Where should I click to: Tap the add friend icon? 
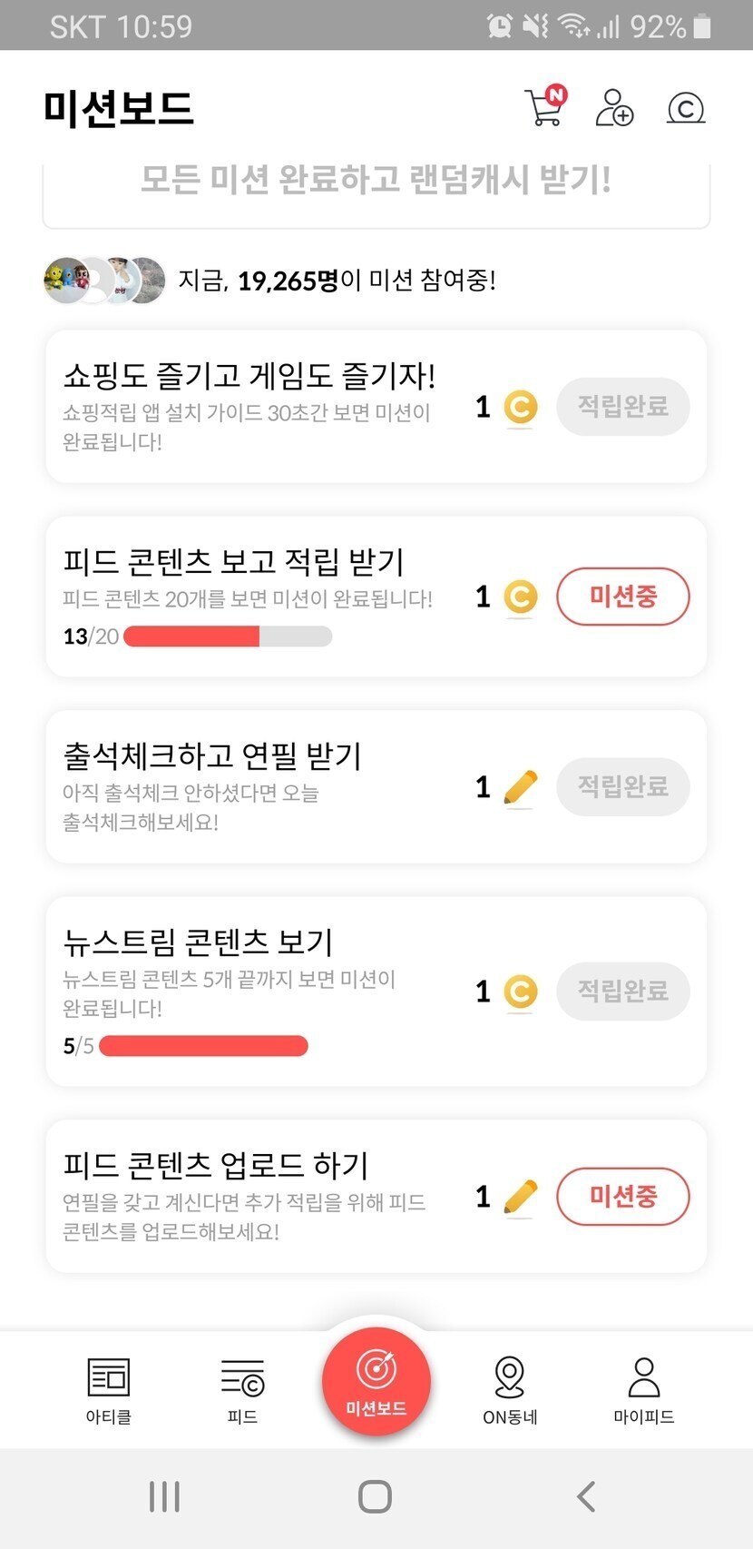click(x=614, y=107)
